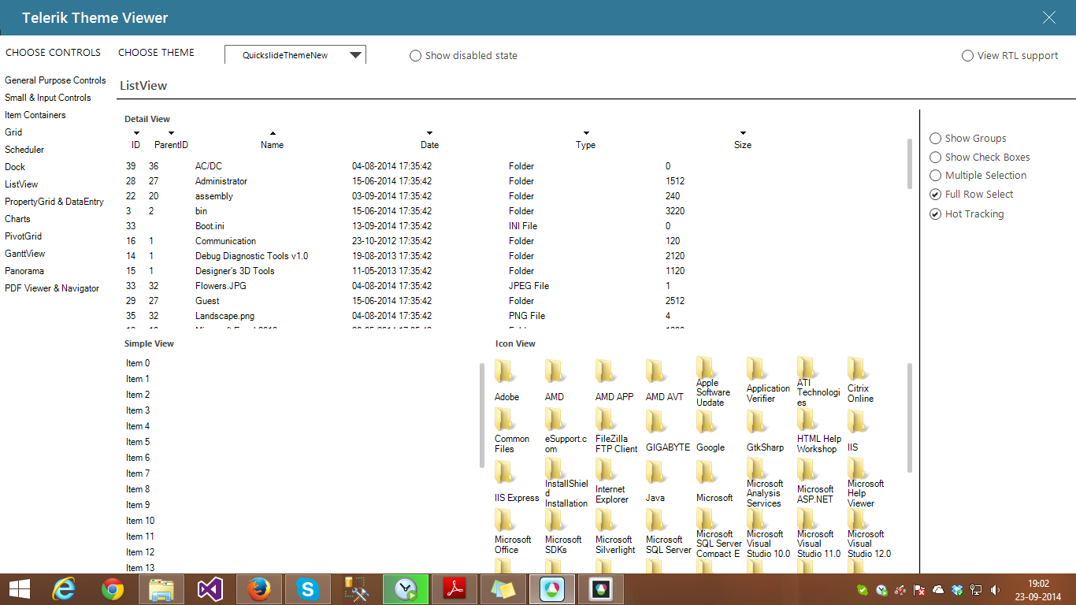This screenshot has height=605, width=1076.
Task: Open the Type column filter arrow
Action: (586, 133)
